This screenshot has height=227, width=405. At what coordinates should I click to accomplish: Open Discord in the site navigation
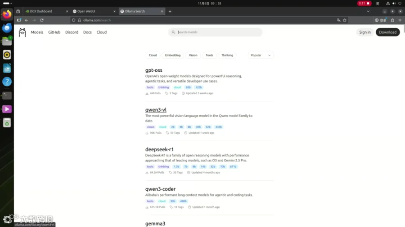pyautogui.click(x=72, y=32)
